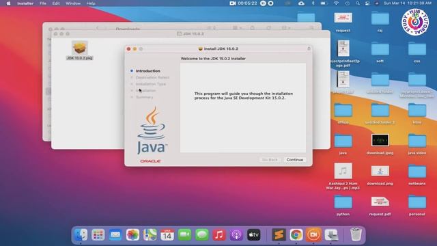Open Google Chrome from the Dock
The image size is (437, 246).
(x=296, y=234)
